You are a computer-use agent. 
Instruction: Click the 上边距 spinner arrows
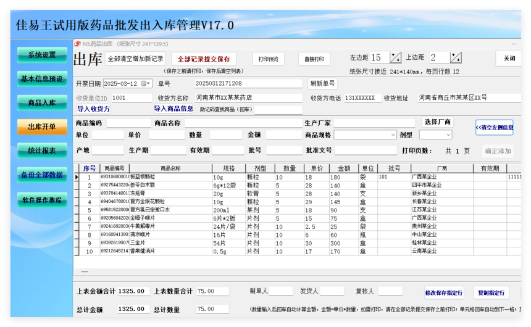[x=456, y=57]
